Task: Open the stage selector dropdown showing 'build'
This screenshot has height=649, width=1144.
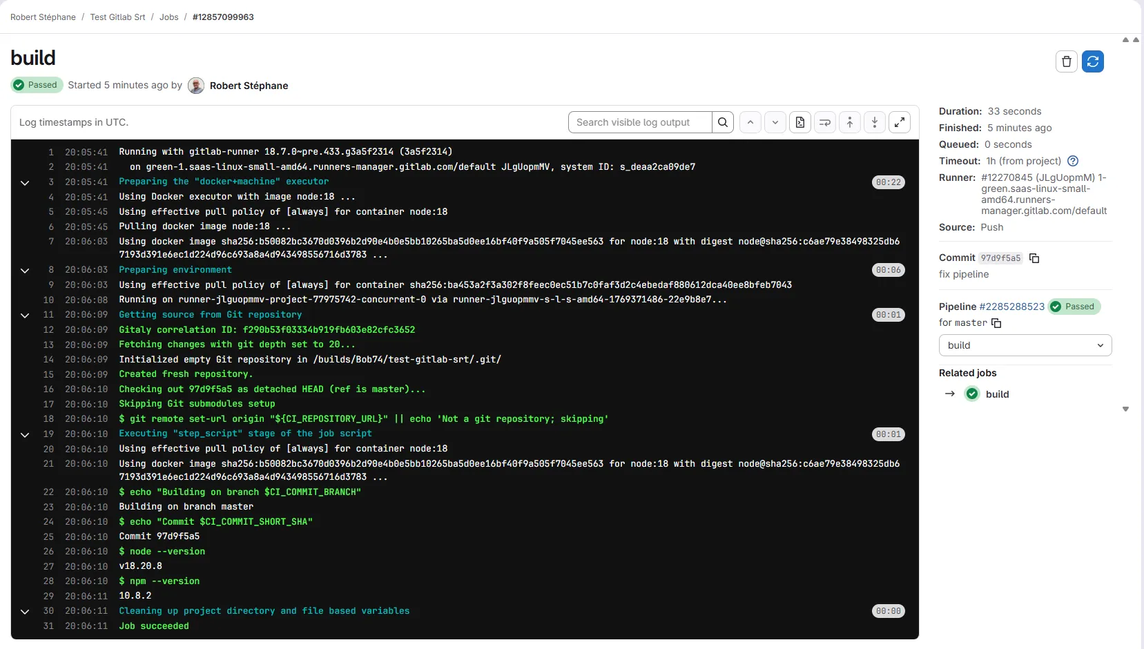Action: (x=1026, y=345)
